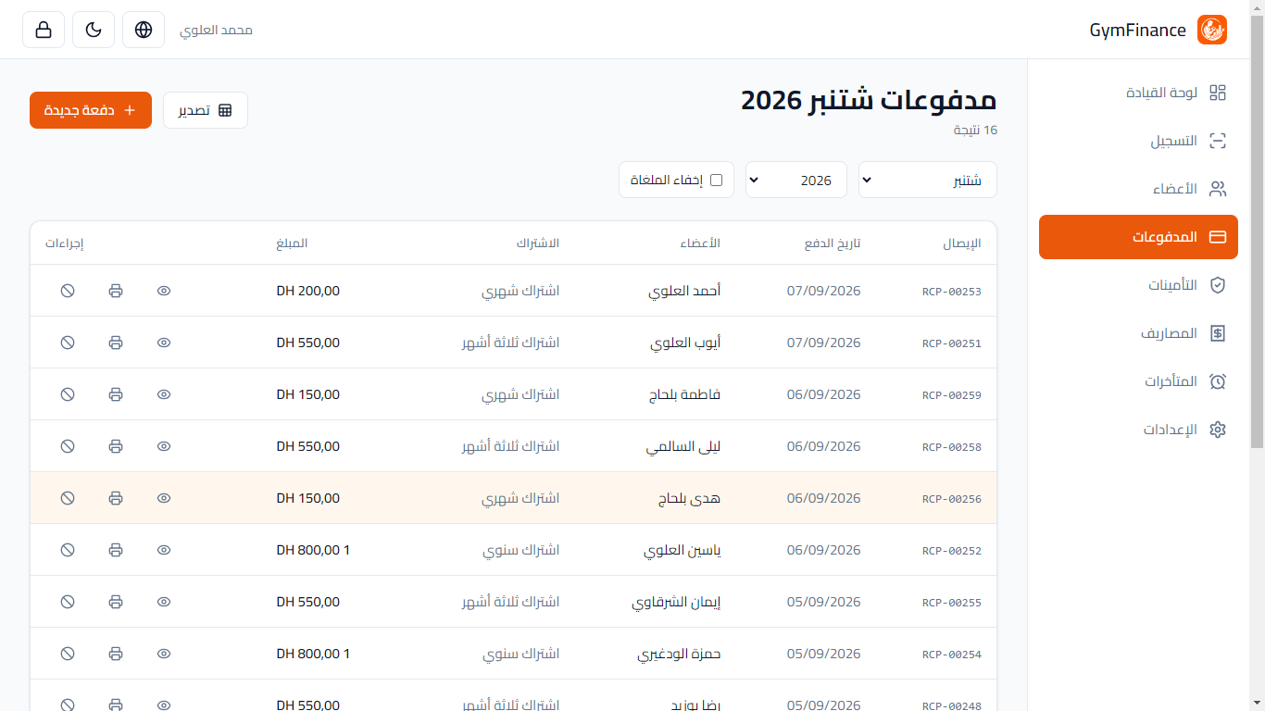Open the year dropdown showing 2026
The width and height of the screenshot is (1265, 711).
[796, 180]
